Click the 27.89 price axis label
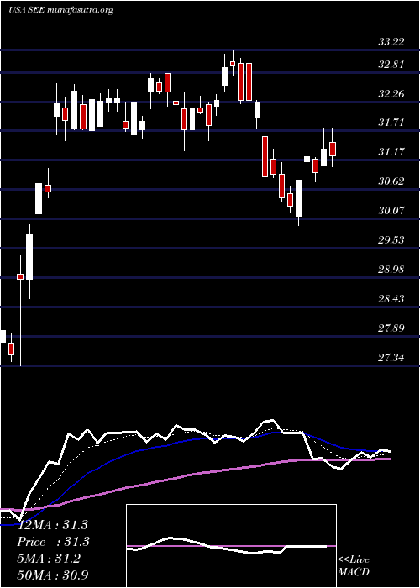Image resolution: width=420 pixels, height=588 pixels. [x=391, y=328]
